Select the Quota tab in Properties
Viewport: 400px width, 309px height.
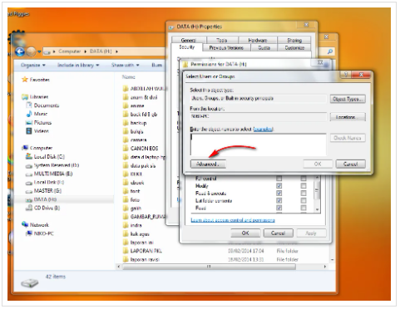(264, 47)
